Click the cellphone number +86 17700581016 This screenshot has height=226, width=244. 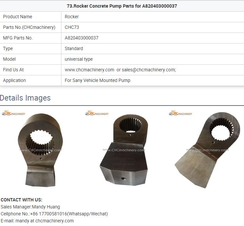(48, 214)
